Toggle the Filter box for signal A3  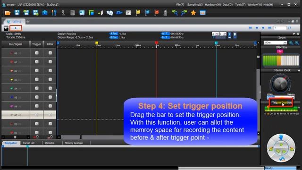[50, 80]
